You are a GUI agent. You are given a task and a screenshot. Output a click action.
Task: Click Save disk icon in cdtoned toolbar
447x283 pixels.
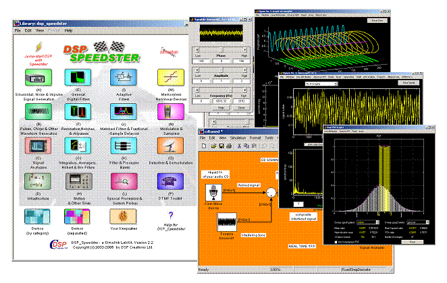[221, 146]
